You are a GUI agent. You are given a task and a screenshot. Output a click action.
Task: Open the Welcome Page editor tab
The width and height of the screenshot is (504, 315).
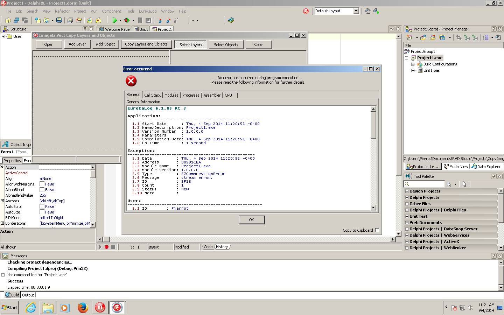click(x=114, y=29)
